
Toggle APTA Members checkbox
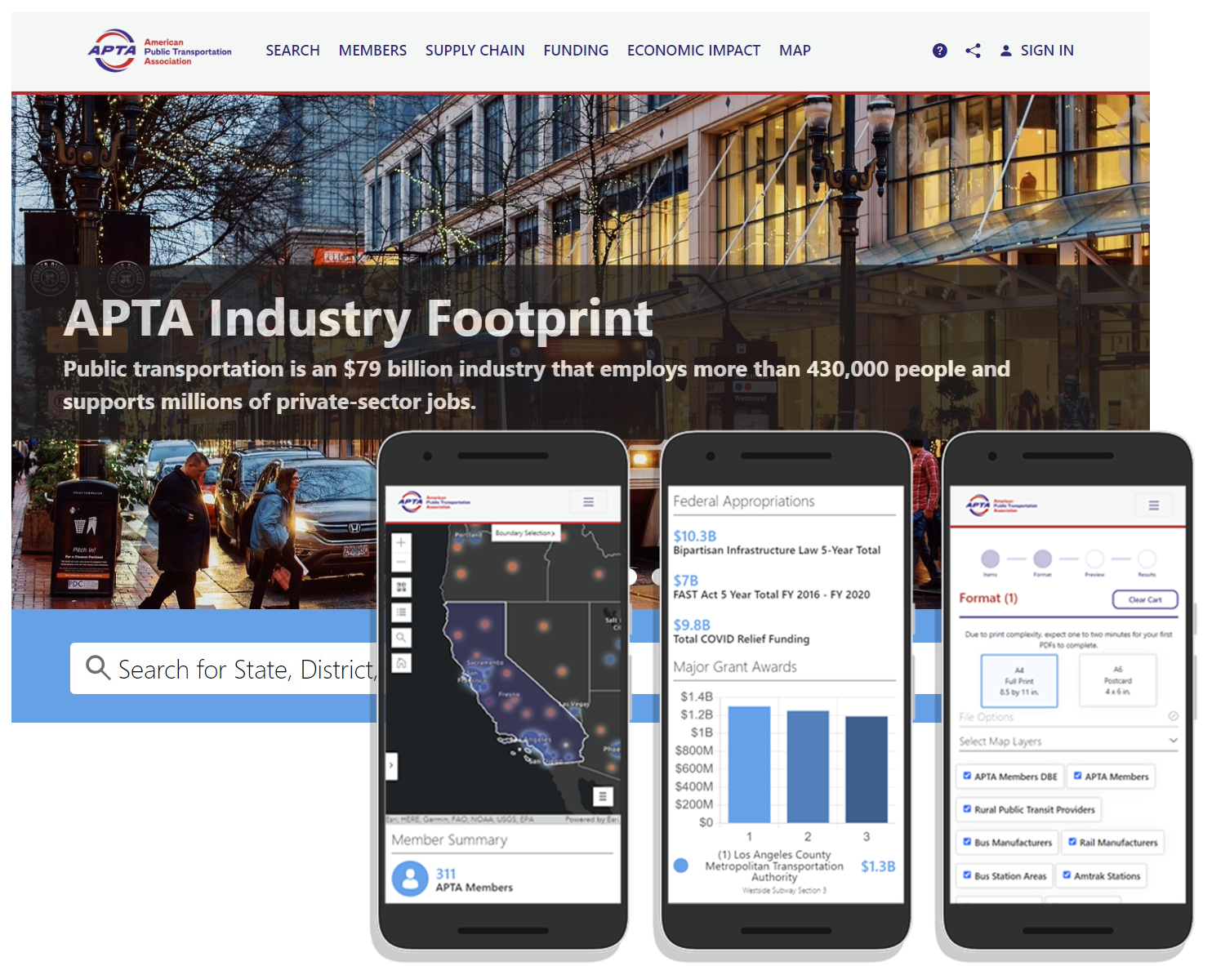1078,776
